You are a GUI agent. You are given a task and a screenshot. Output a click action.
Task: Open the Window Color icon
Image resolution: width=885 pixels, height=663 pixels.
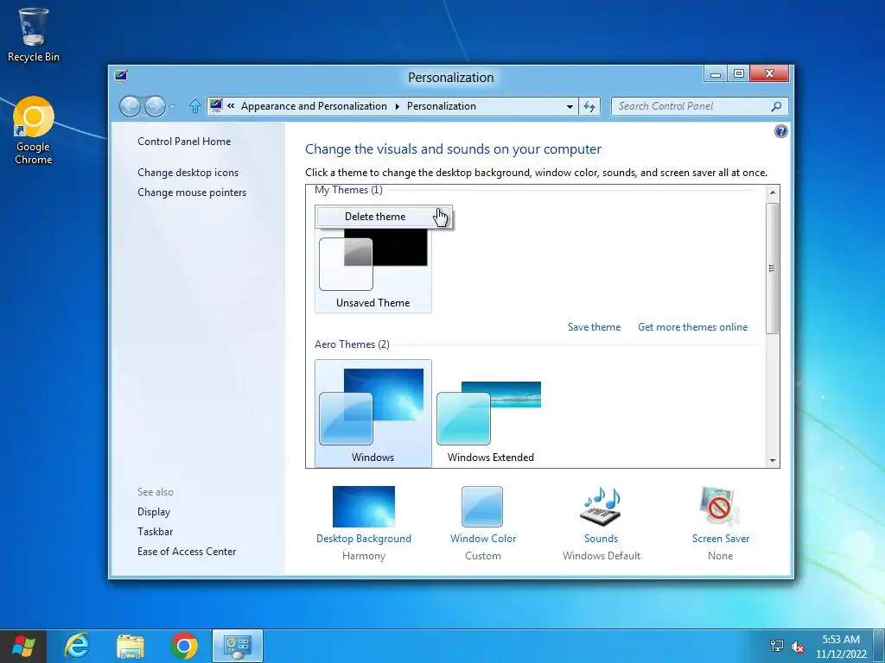[x=482, y=506]
